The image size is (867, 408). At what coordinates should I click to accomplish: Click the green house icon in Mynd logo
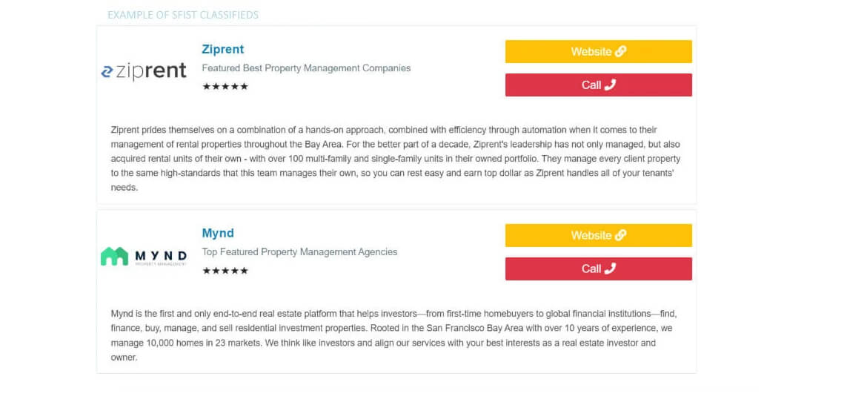(x=114, y=257)
